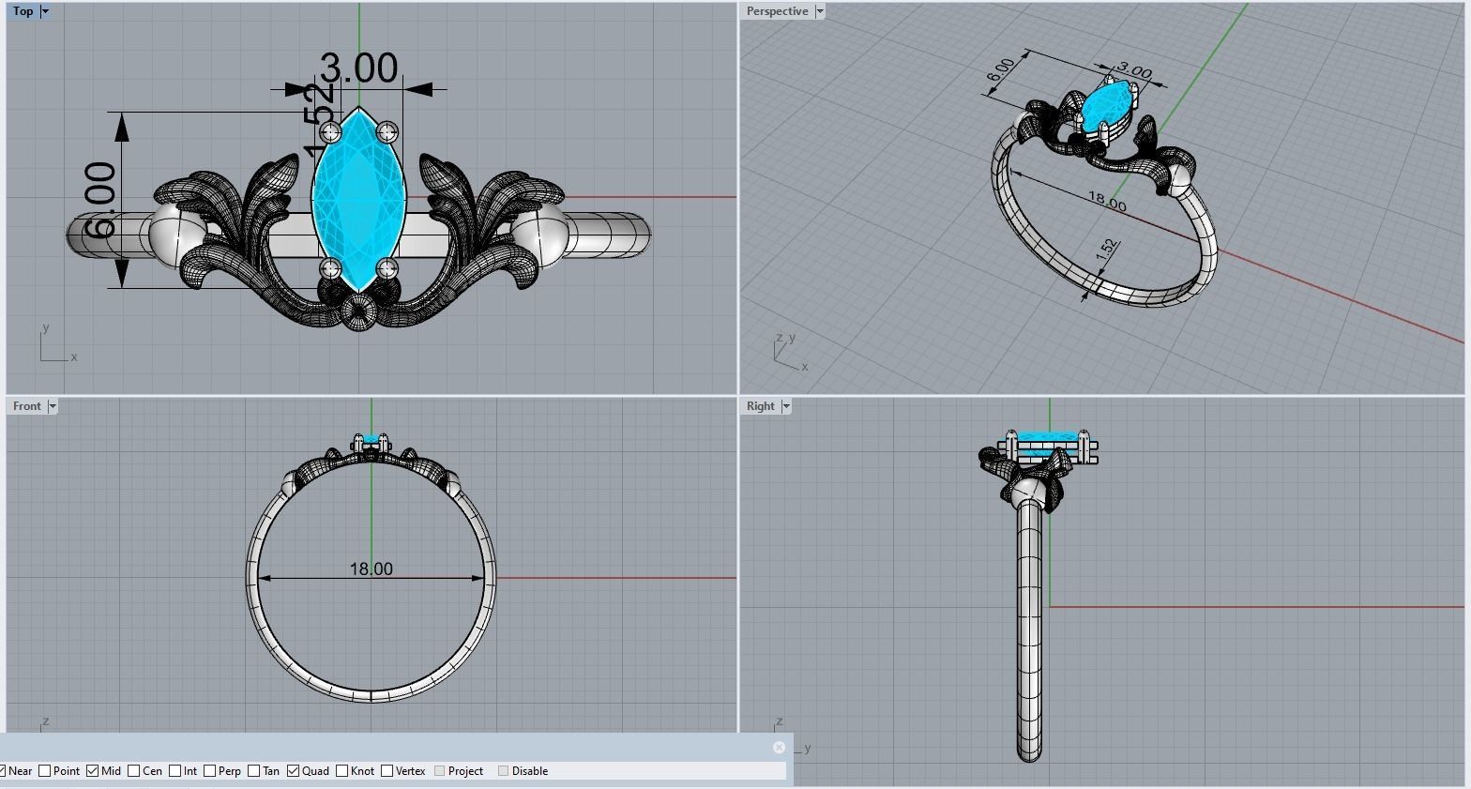This screenshot has height=789, width=1471.
Task: Activate the Front viewport title
Action: pyautogui.click(x=26, y=406)
